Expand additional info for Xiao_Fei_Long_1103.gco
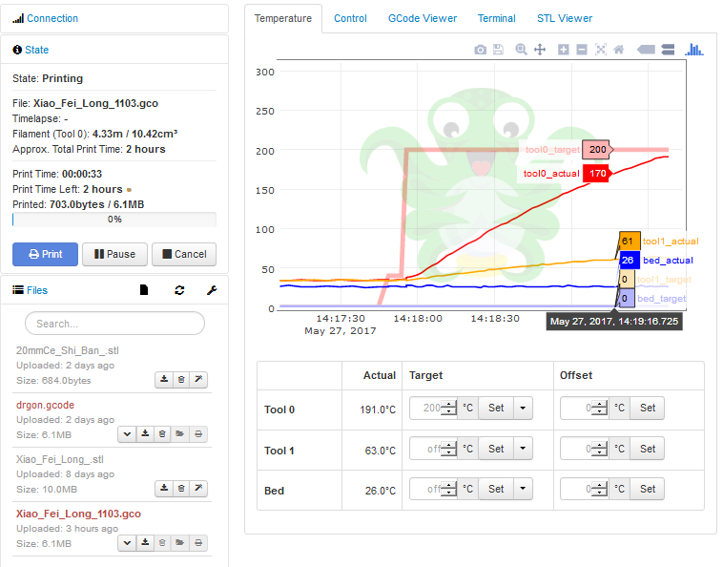 (127, 543)
